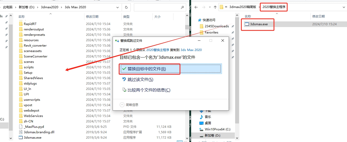347x142 pixels.
Task: Choose 替换目标中的文件(R) in the dialog
Action: point(170,69)
